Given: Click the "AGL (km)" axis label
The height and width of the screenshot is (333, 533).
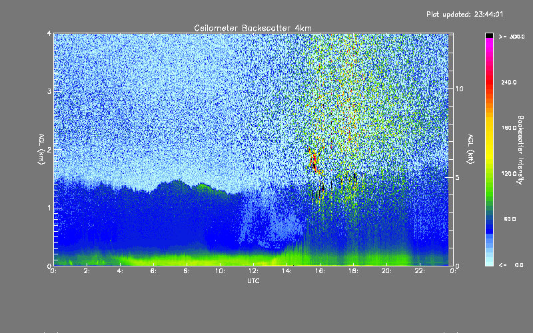Looking at the screenshot, I should (41, 149).
